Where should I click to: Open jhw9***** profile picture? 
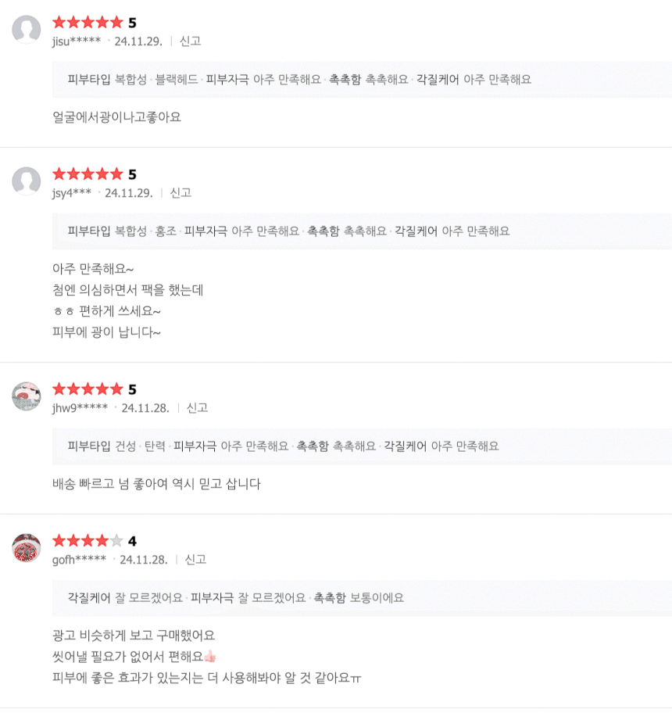[27, 396]
